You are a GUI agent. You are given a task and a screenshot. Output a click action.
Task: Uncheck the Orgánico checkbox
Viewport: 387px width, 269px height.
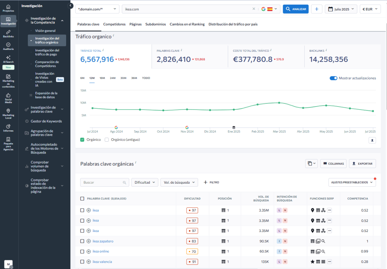[x=82, y=140]
